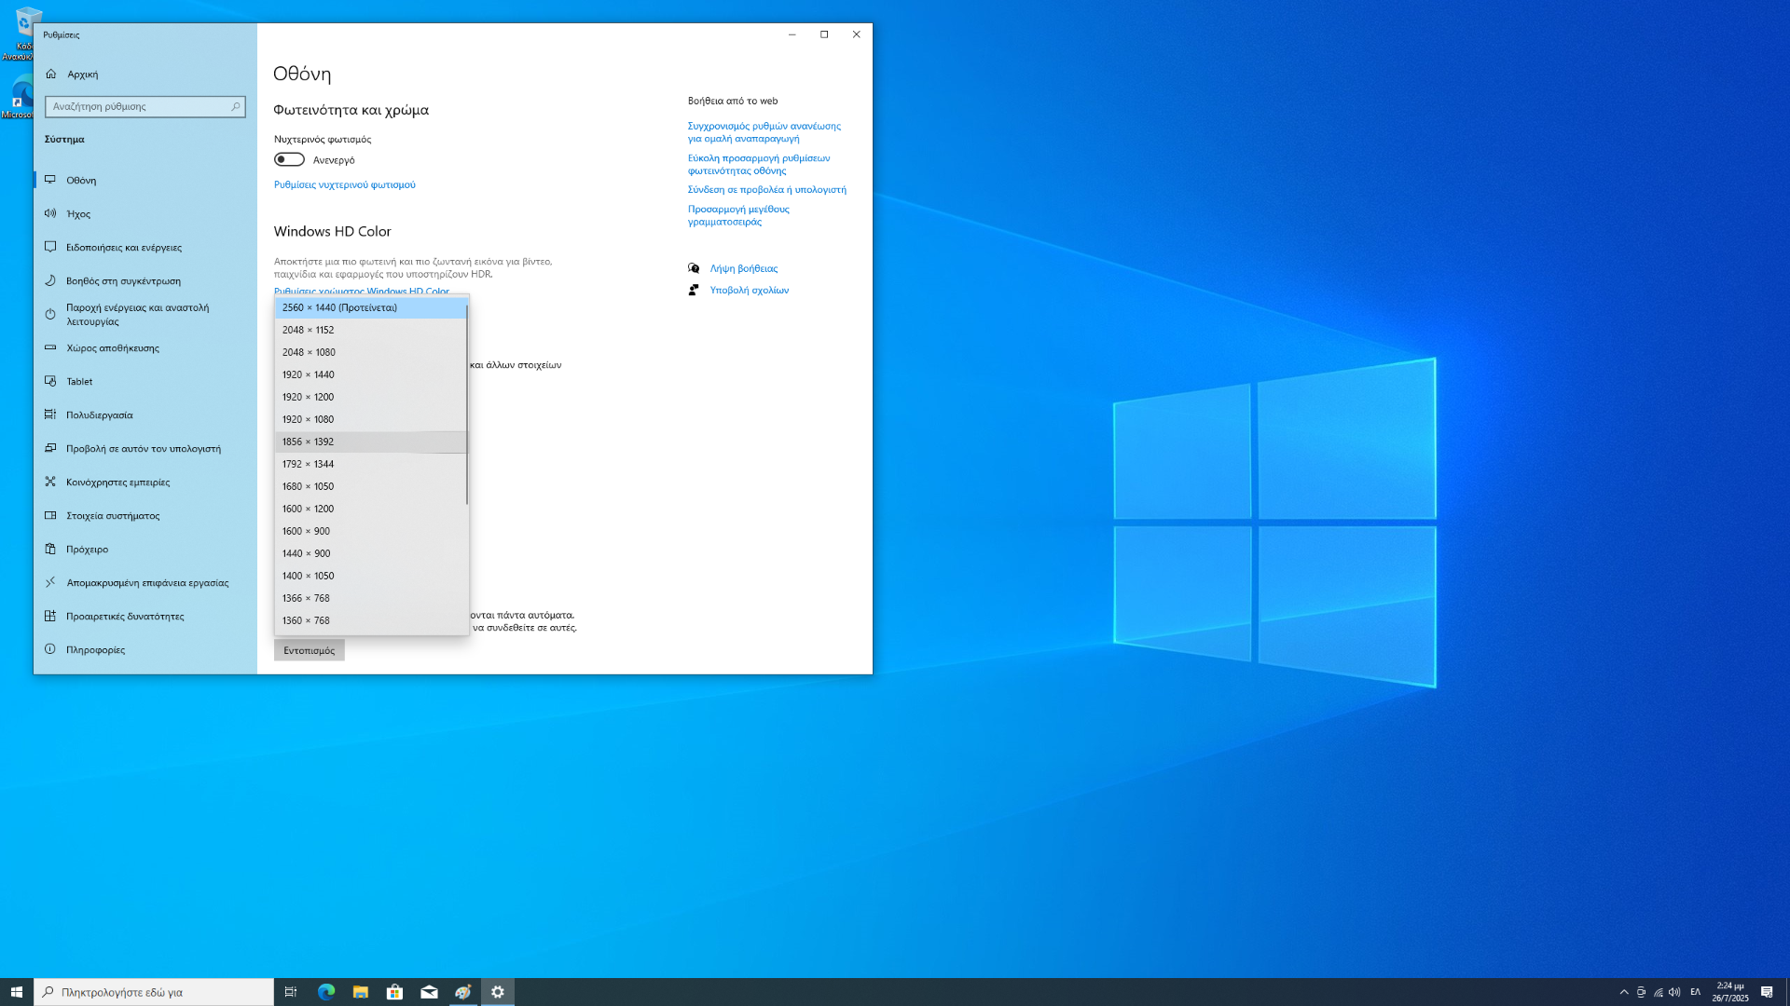The width and height of the screenshot is (1790, 1006).
Task: Open the network icon in the tray
Action: click(x=1658, y=992)
